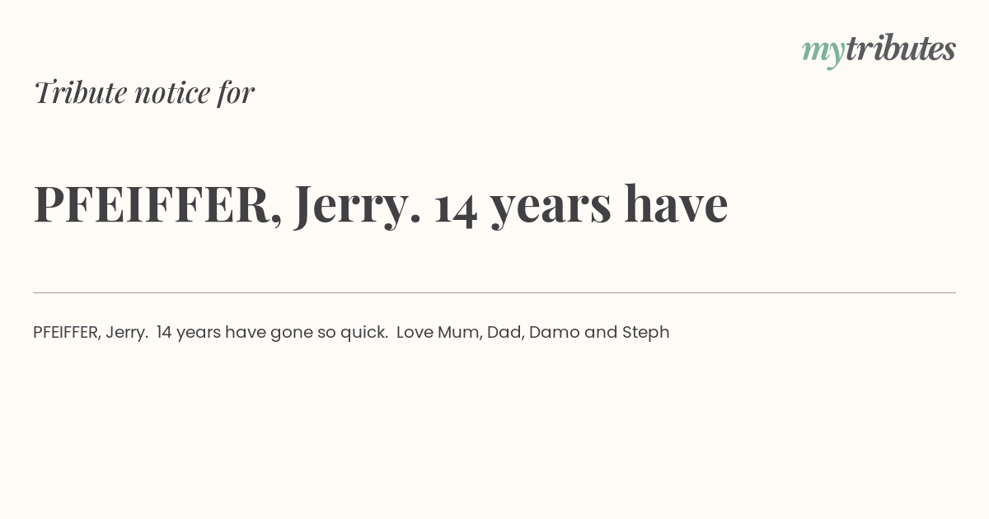Click "PFEIFFER, Jerry." in the body paragraph
Viewport: 989px width, 519px height.
pyautogui.click(x=91, y=333)
